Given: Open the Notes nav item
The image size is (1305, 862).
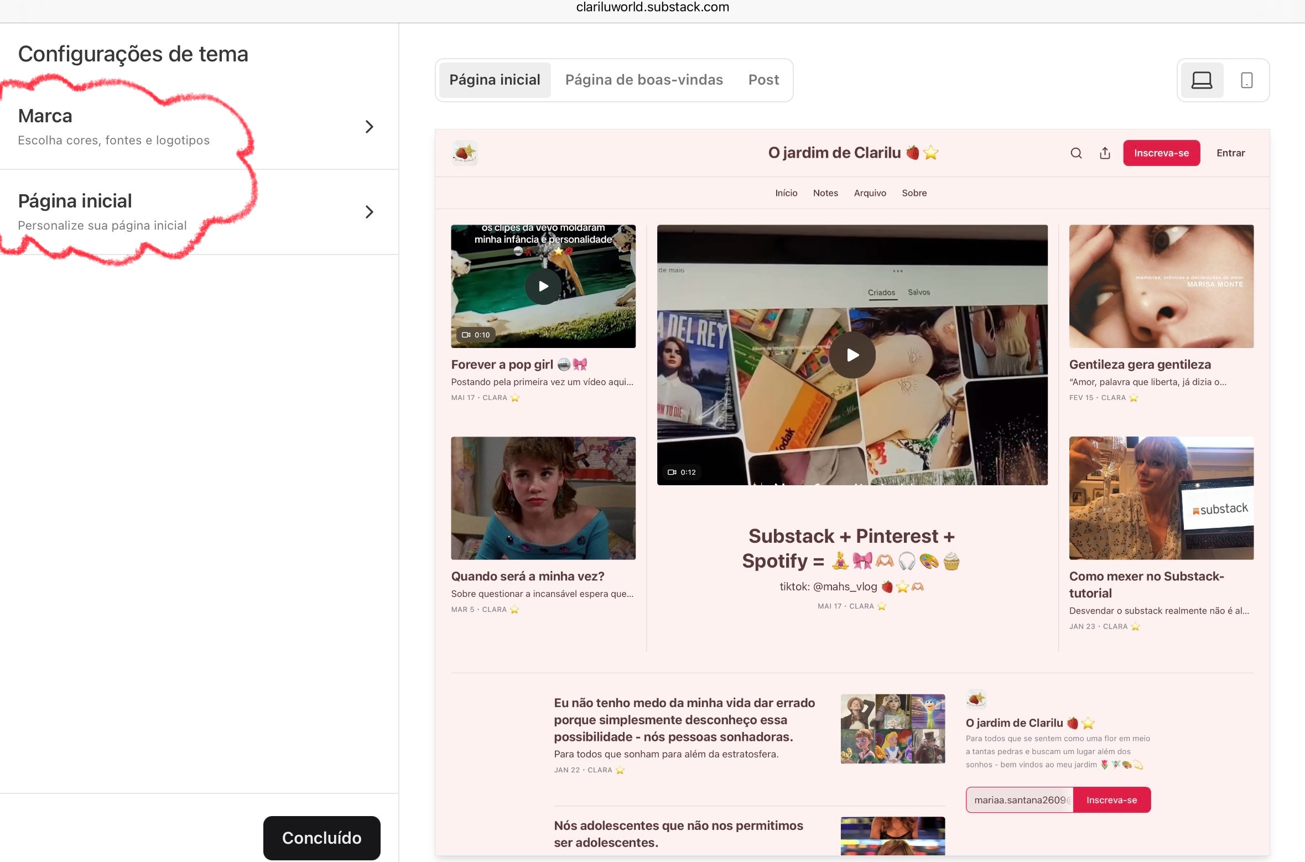Looking at the screenshot, I should tap(825, 193).
